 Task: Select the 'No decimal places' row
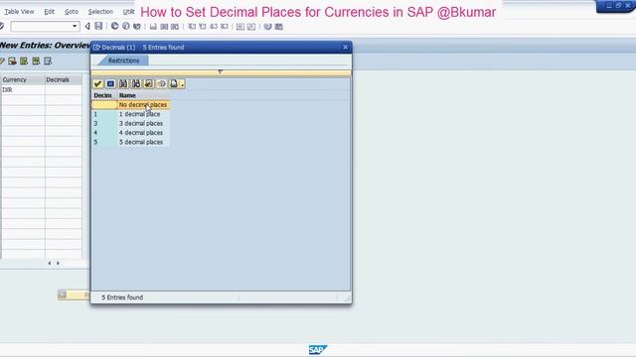tap(131, 105)
